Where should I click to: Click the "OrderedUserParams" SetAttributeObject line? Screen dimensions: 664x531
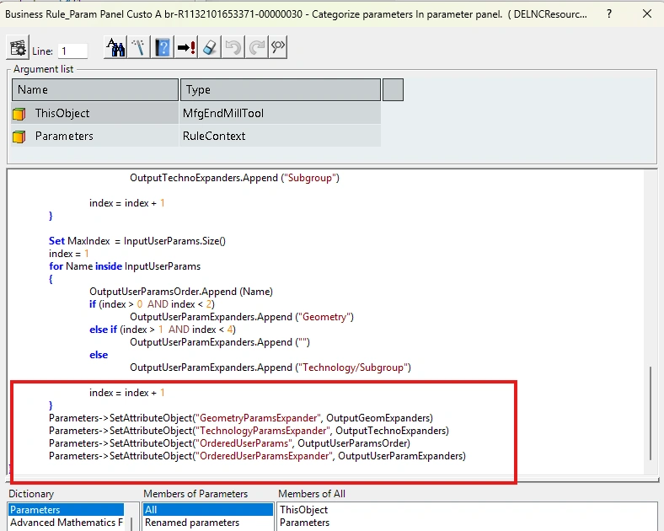[229, 443]
